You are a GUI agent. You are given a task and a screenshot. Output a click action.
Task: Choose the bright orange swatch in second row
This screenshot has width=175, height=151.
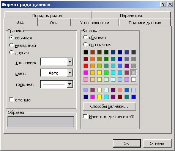93,59
